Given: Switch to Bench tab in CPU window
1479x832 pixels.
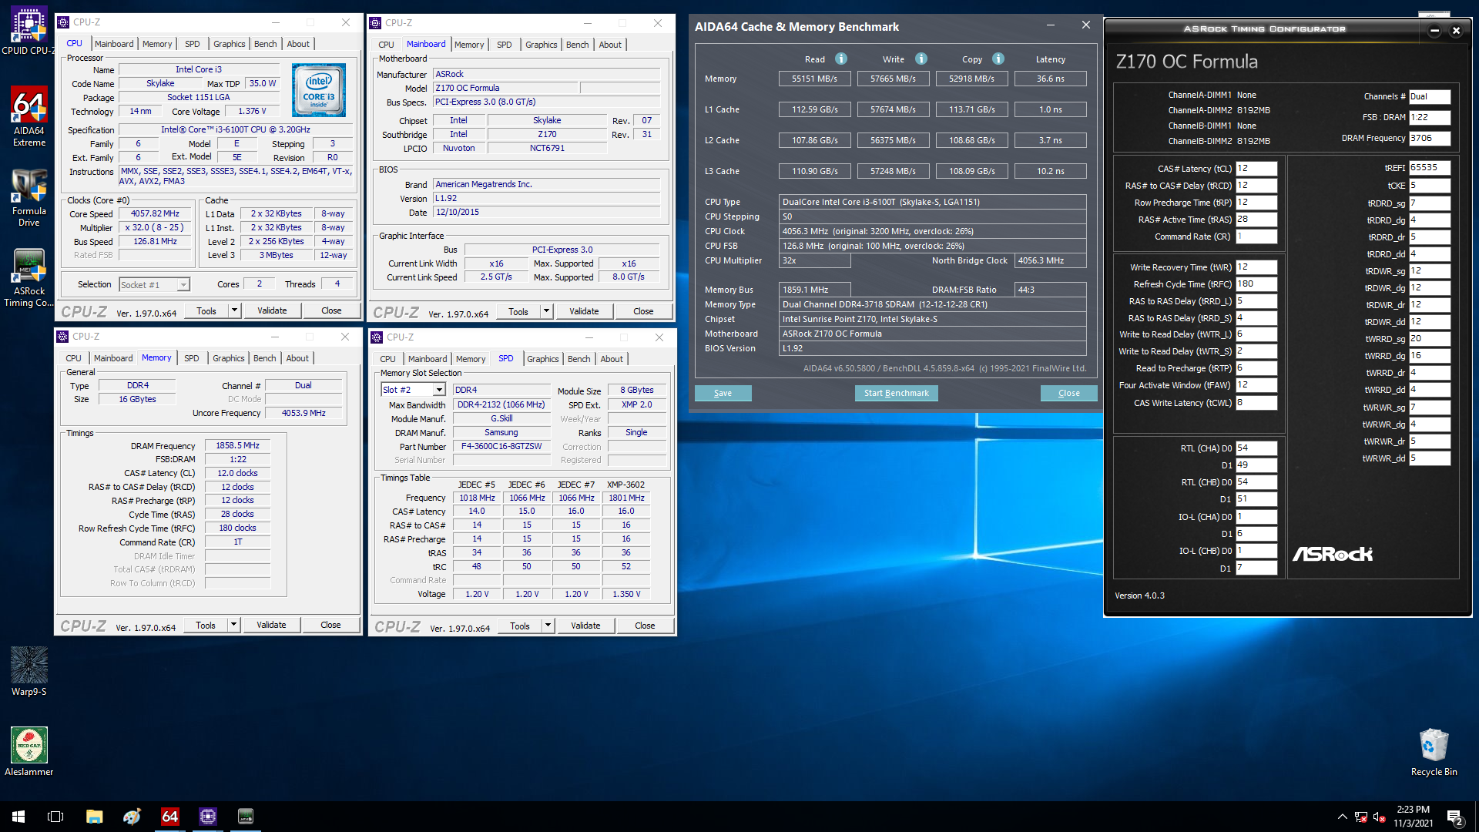Looking at the screenshot, I should click(x=265, y=44).
